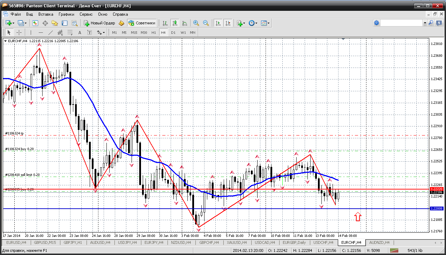446x255 pixels.
Task: Switch to EURGBP,Daily chart tab
Action: coord(295,242)
